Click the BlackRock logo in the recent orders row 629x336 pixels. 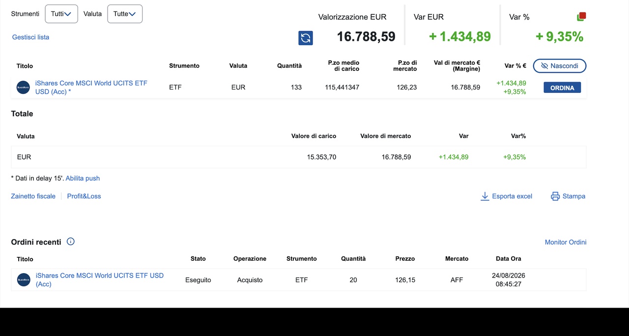(x=24, y=280)
